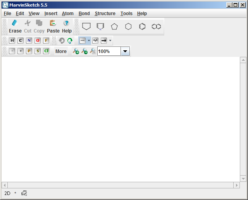Open the Bond menu
Viewport: 248px width, 200px height.
point(84,14)
